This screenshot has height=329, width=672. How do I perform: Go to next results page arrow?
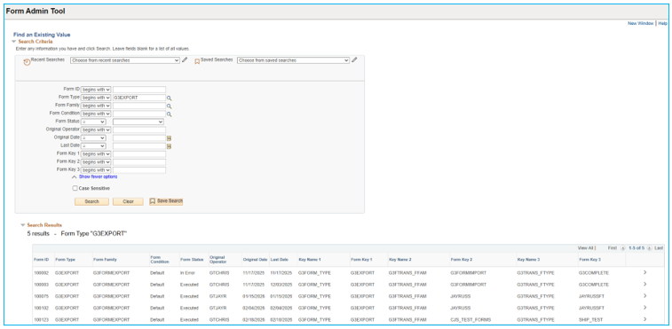coord(649,248)
